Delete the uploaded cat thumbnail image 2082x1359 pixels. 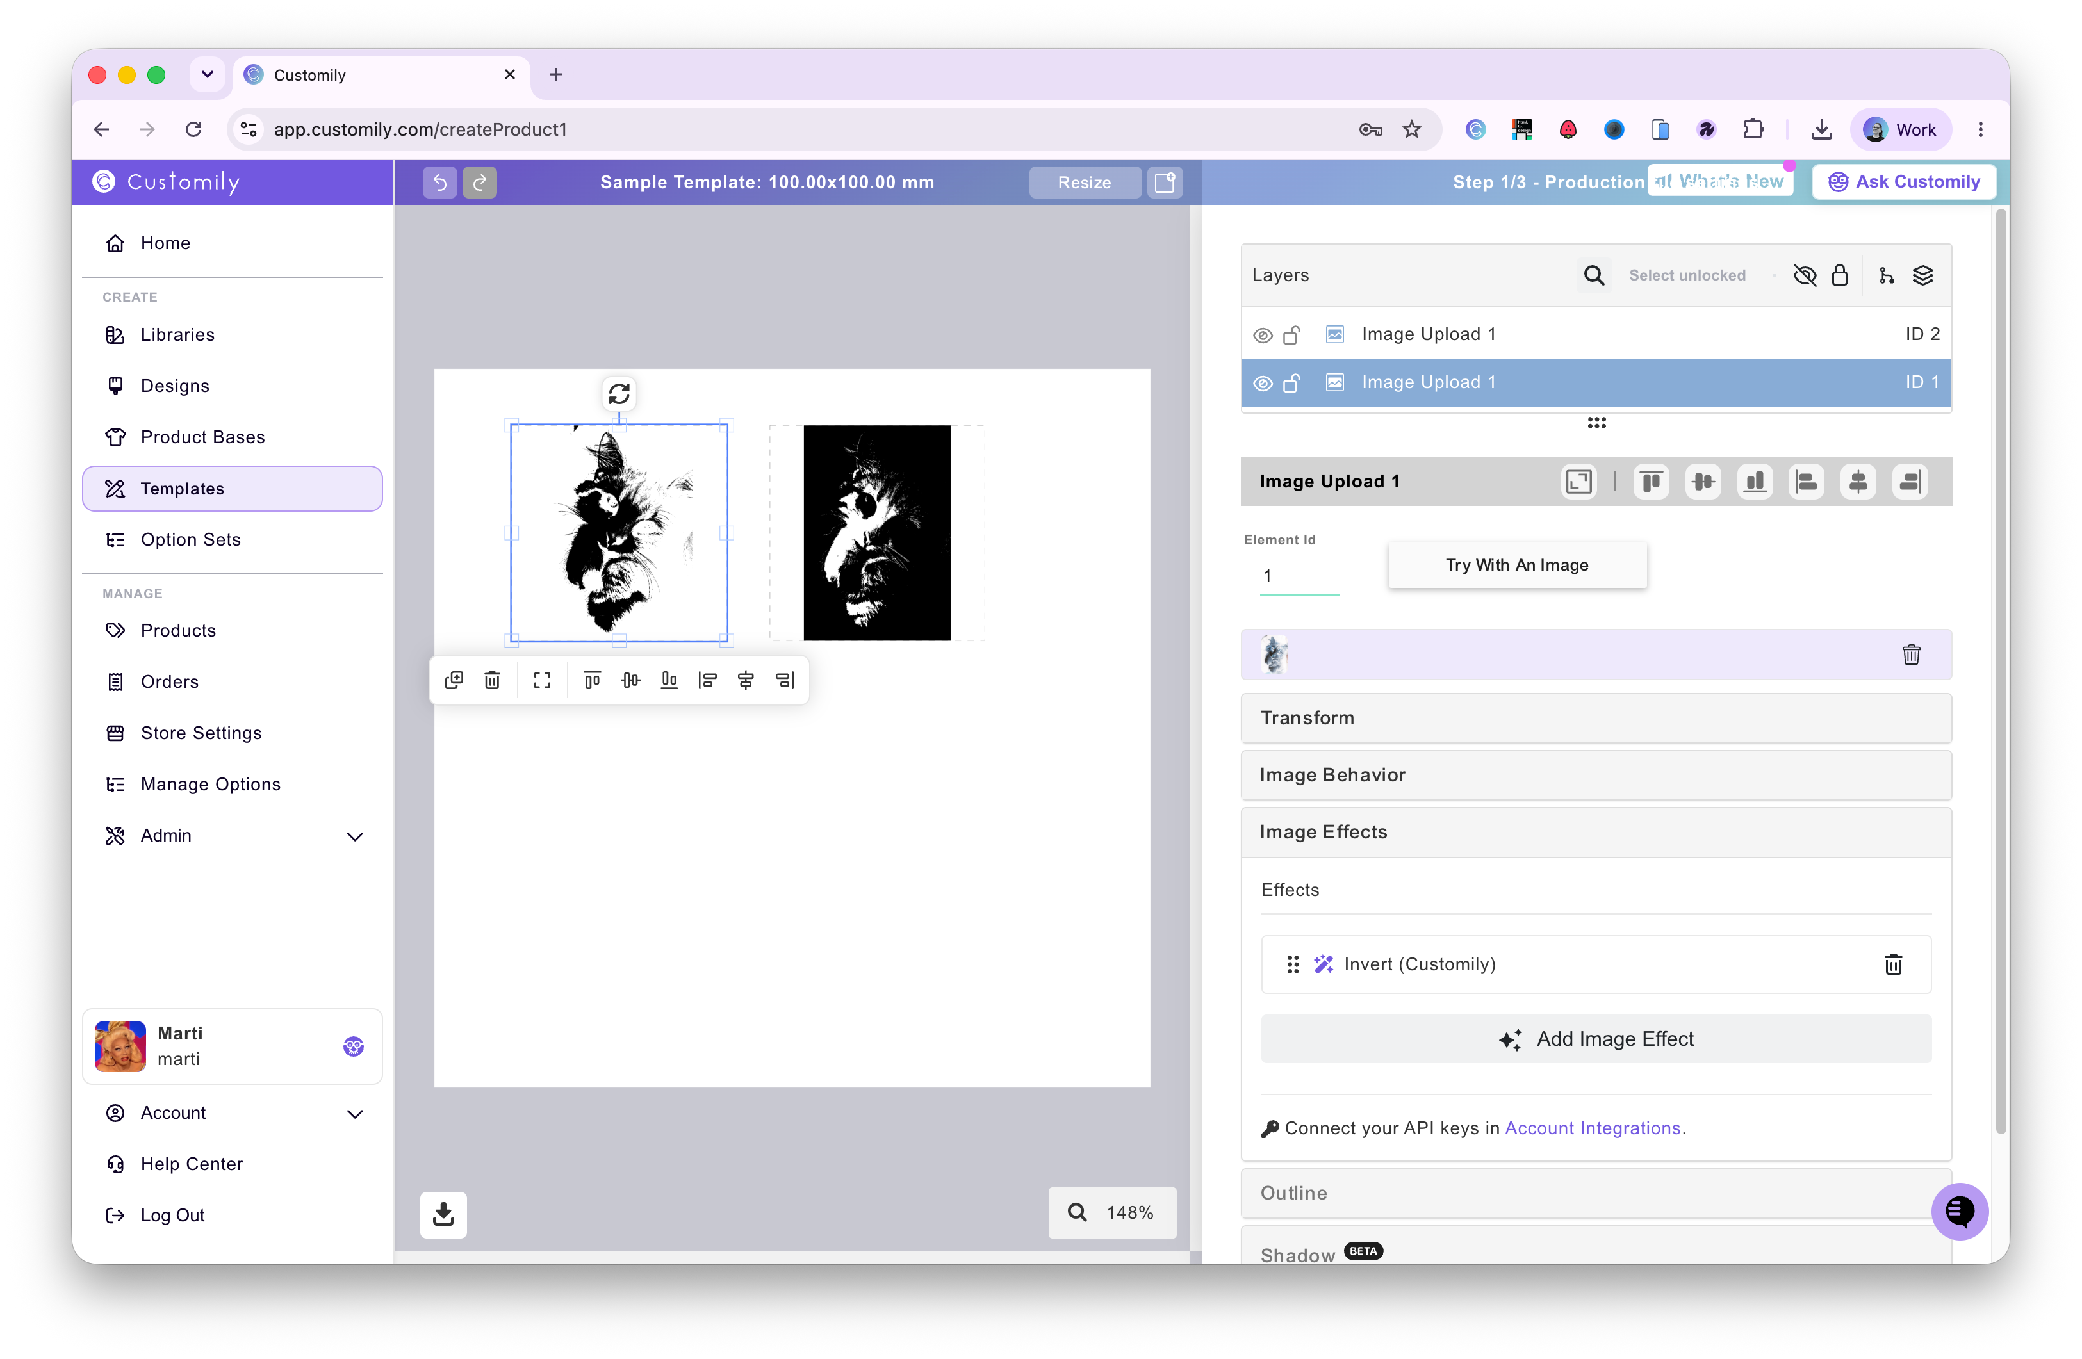click(1912, 654)
